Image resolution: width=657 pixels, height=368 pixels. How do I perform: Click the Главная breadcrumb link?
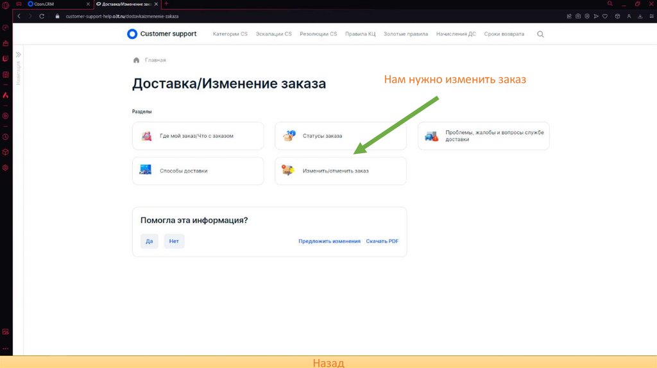[x=155, y=60]
